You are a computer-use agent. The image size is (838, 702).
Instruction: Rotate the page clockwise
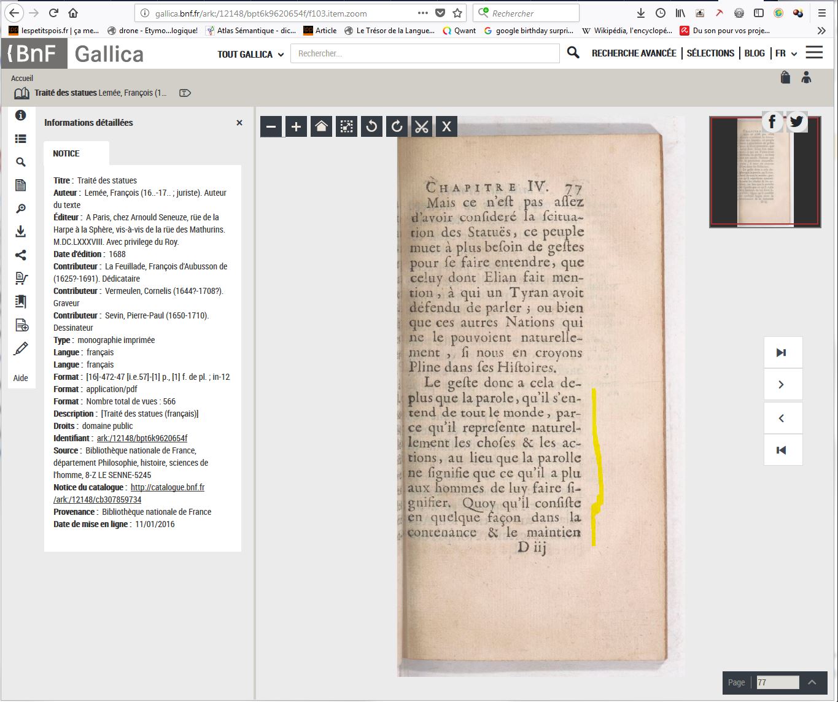coord(397,126)
